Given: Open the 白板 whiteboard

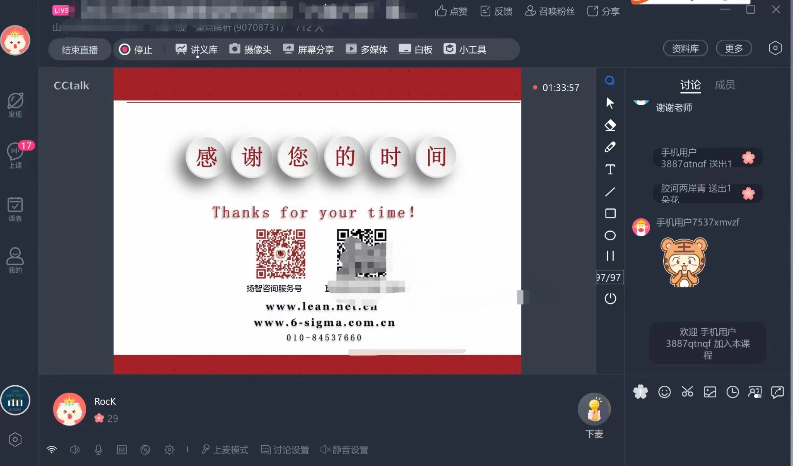Looking at the screenshot, I should tap(416, 50).
